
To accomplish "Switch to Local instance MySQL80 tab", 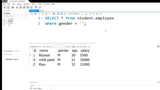I will tap(17, 1).
